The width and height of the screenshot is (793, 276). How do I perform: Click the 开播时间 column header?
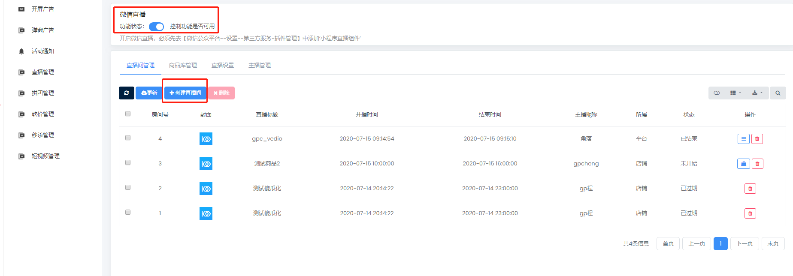(x=367, y=114)
